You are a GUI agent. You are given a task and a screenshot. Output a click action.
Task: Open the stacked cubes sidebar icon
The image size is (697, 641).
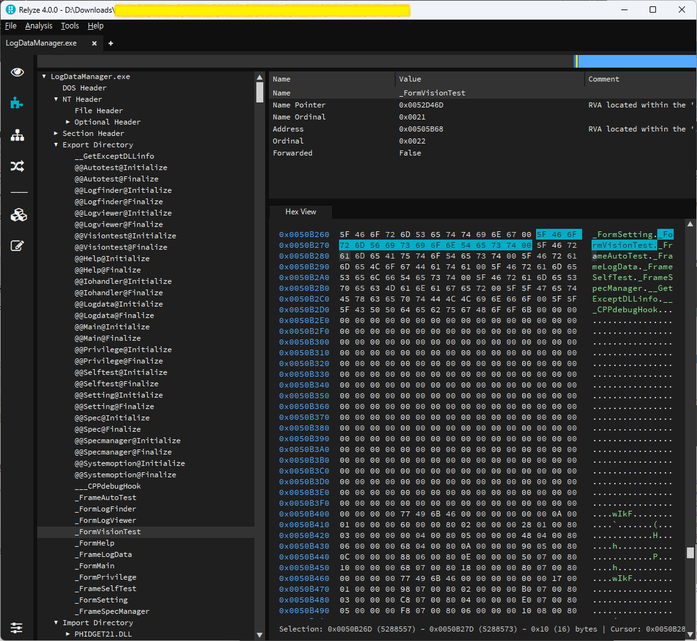pos(19,215)
